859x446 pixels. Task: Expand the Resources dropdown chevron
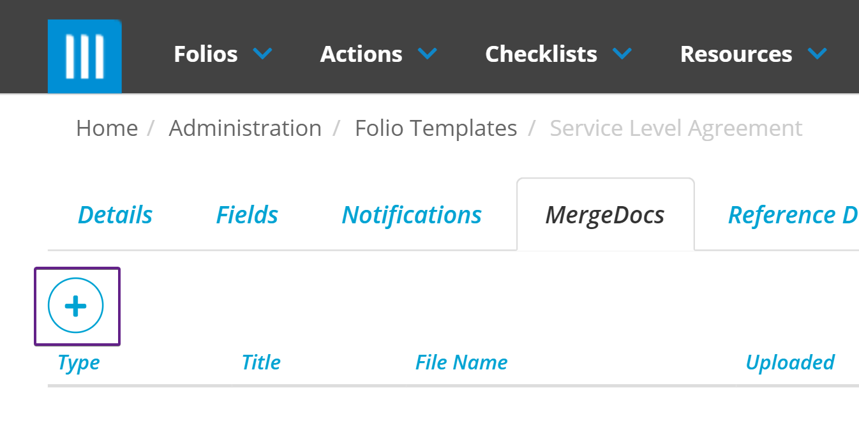coord(817,54)
